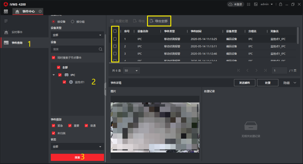Click the 批量处理 toolbar button
This screenshot has height=164, width=303.
pyautogui.click(x=119, y=21)
